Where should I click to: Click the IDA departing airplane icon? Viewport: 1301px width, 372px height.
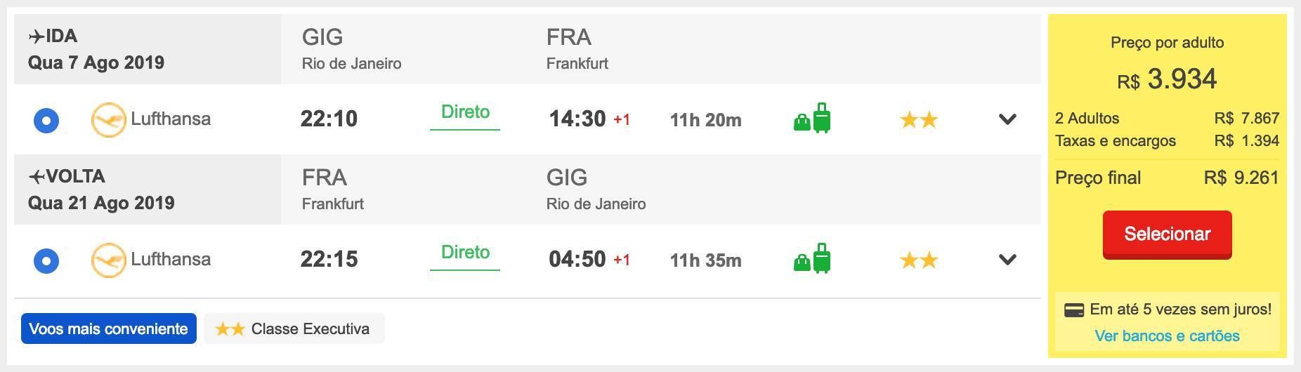click(x=37, y=36)
